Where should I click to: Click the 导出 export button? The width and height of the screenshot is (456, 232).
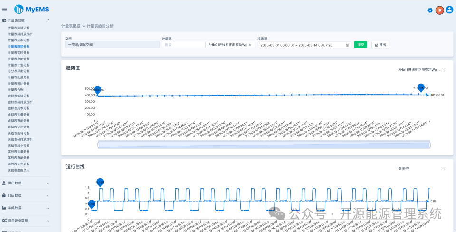pos(380,45)
